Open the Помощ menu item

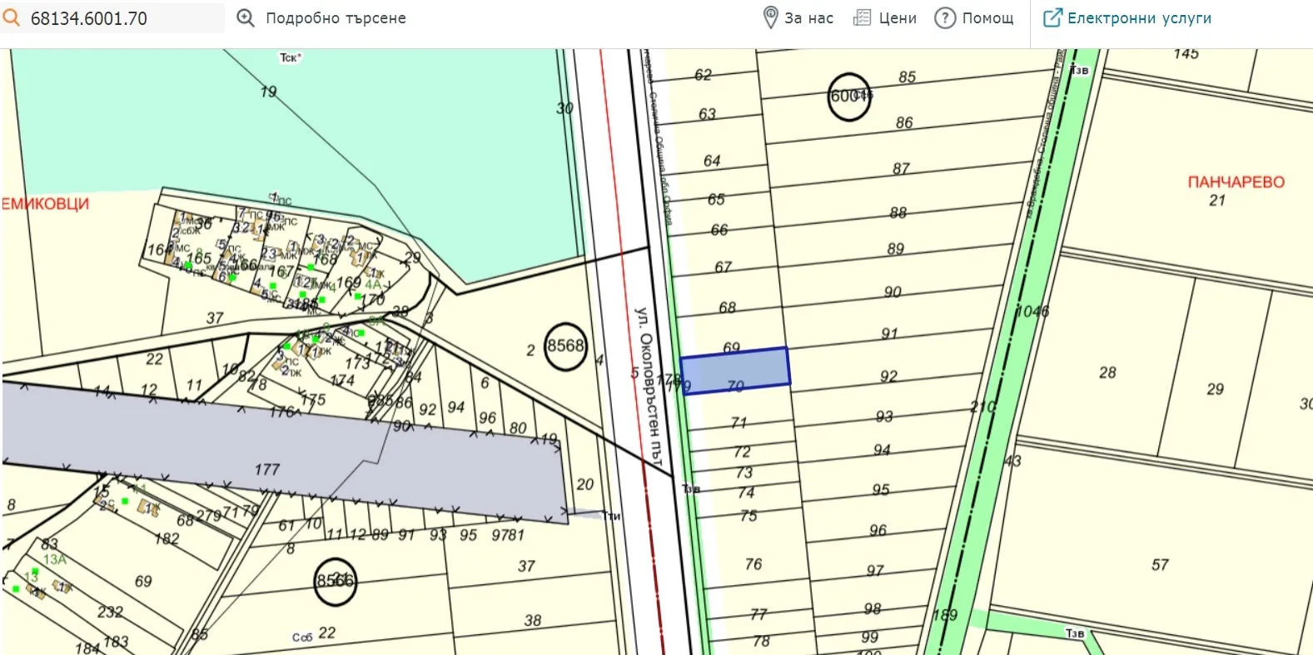coord(987,18)
